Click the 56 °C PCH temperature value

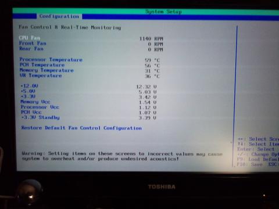pos(152,66)
